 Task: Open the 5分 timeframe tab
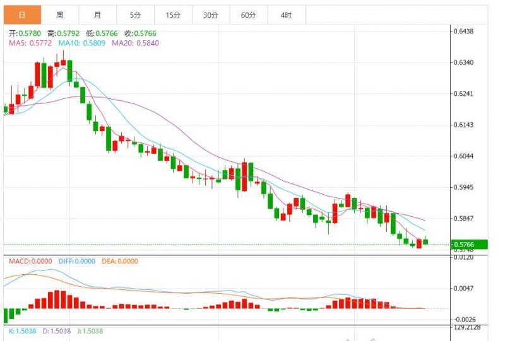[135, 14]
